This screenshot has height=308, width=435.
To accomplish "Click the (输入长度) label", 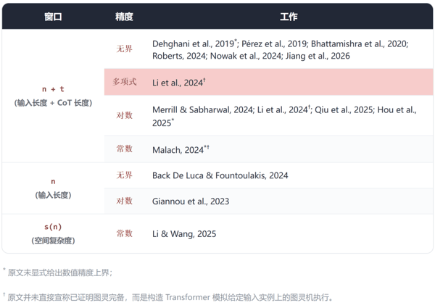I will coord(53,195).
